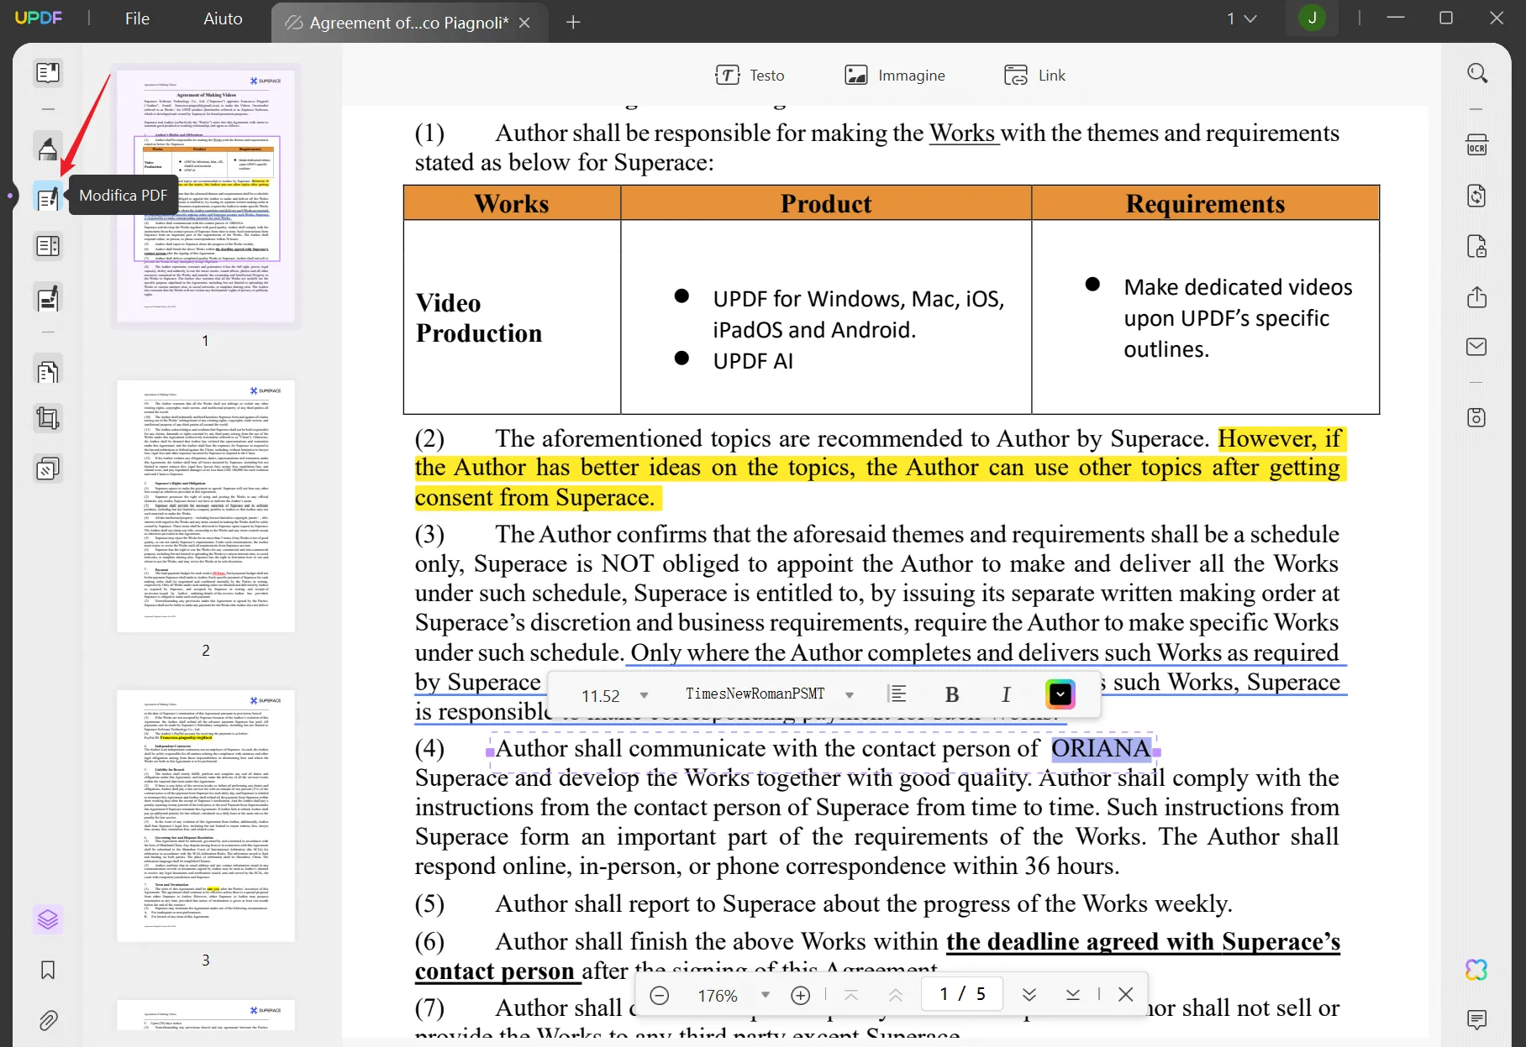Click the Product table header

(826, 203)
